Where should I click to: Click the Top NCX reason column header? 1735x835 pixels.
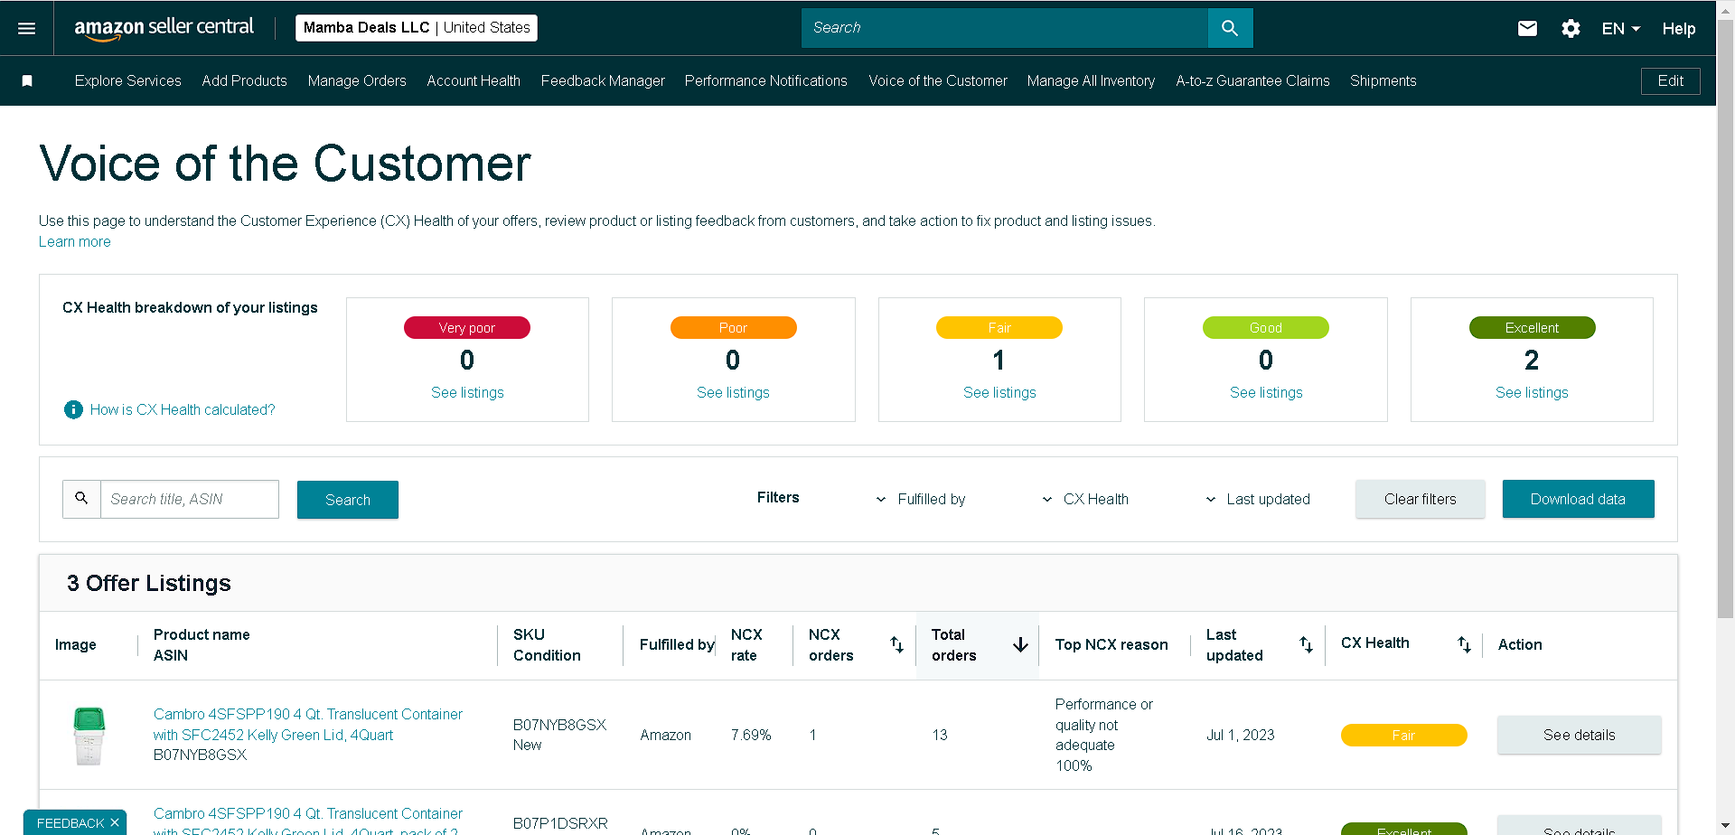point(1111,644)
